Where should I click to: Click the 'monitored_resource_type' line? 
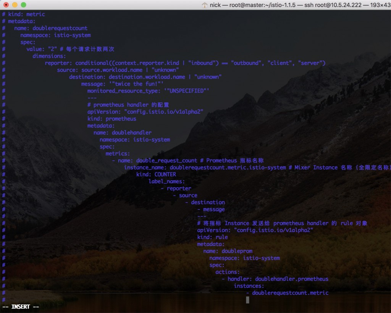(x=148, y=91)
